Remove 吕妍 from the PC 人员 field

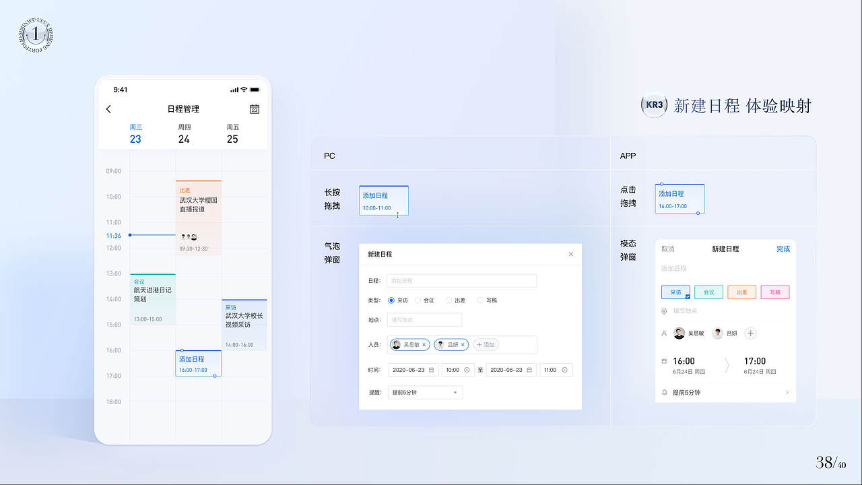click(463, 345)
